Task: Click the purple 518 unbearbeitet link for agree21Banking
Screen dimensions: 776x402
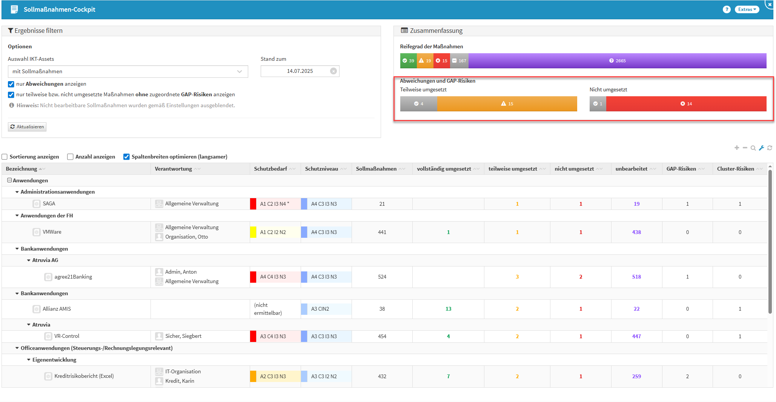Action: tap(636, 277)
